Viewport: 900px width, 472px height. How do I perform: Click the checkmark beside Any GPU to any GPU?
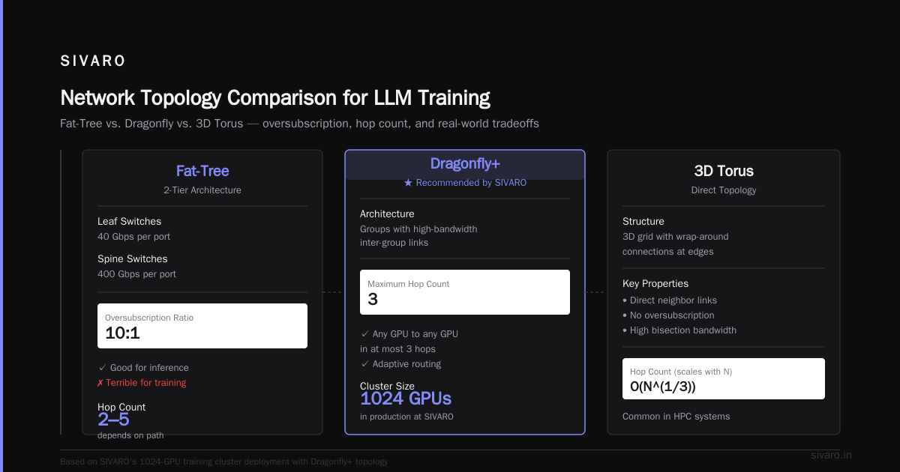click(x=364, y=334)
